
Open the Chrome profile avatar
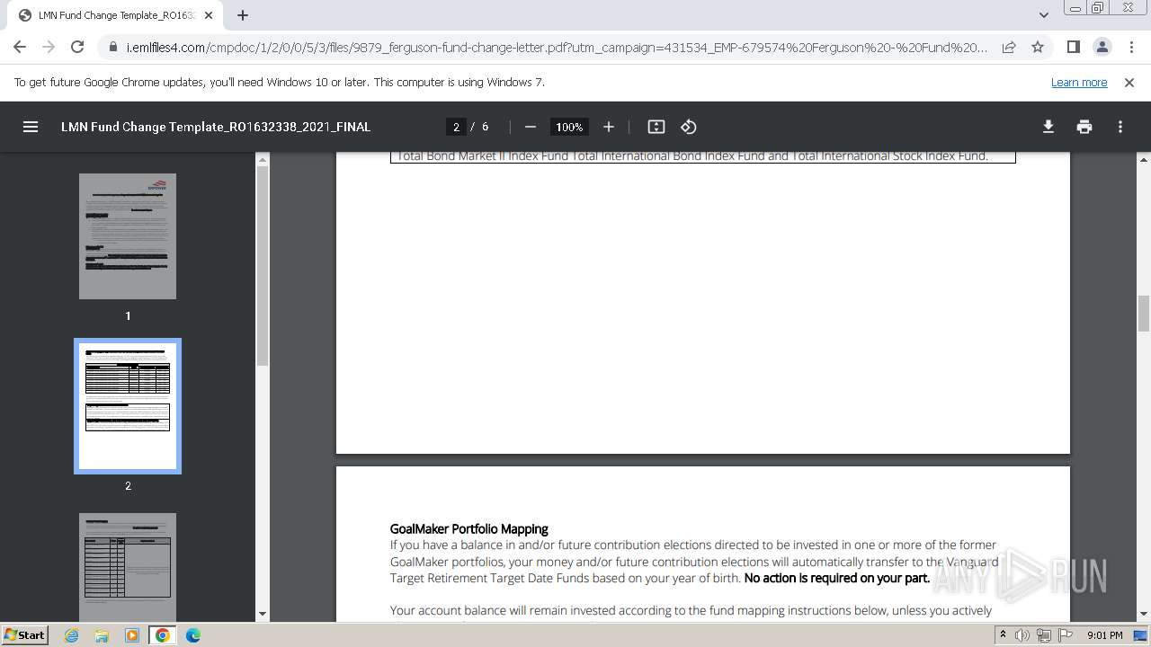pos(1102,47)
